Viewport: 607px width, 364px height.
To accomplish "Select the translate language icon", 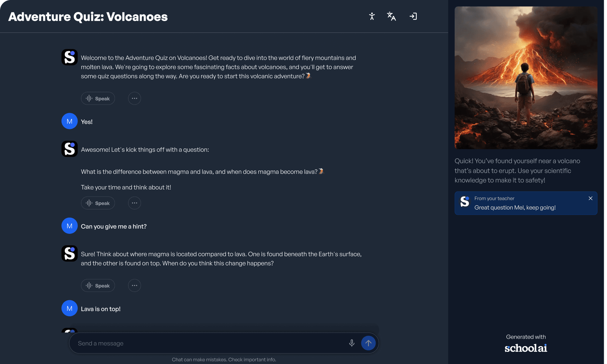I will [x=391, y=16].
